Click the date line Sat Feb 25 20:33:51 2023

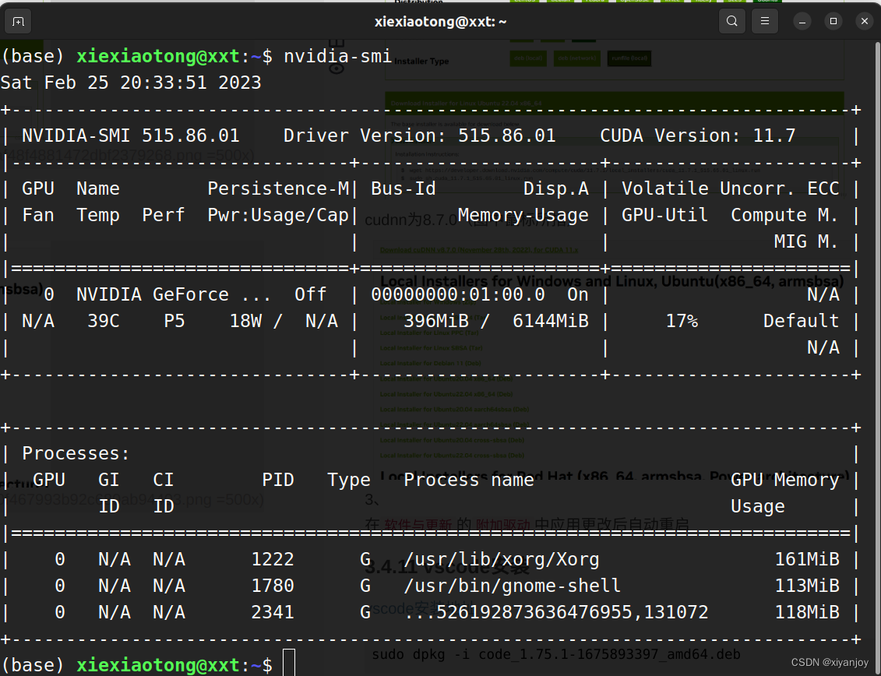(x=131, y=83)
